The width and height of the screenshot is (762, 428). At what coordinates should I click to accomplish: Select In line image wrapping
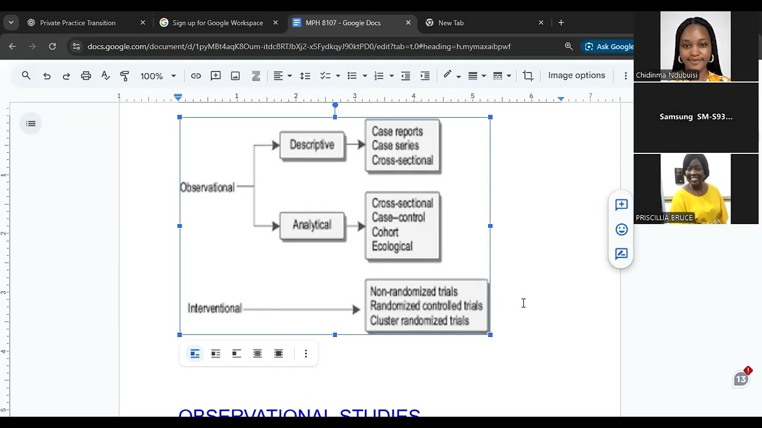click(195, 354)
